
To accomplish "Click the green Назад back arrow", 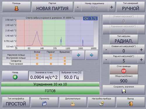I will click(x=15, y=77).
